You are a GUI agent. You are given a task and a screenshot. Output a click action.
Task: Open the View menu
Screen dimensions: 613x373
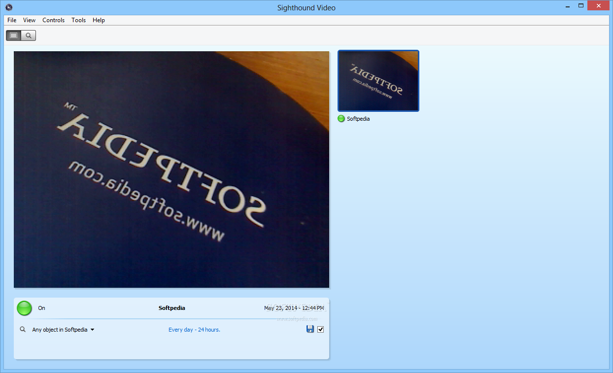29,20
